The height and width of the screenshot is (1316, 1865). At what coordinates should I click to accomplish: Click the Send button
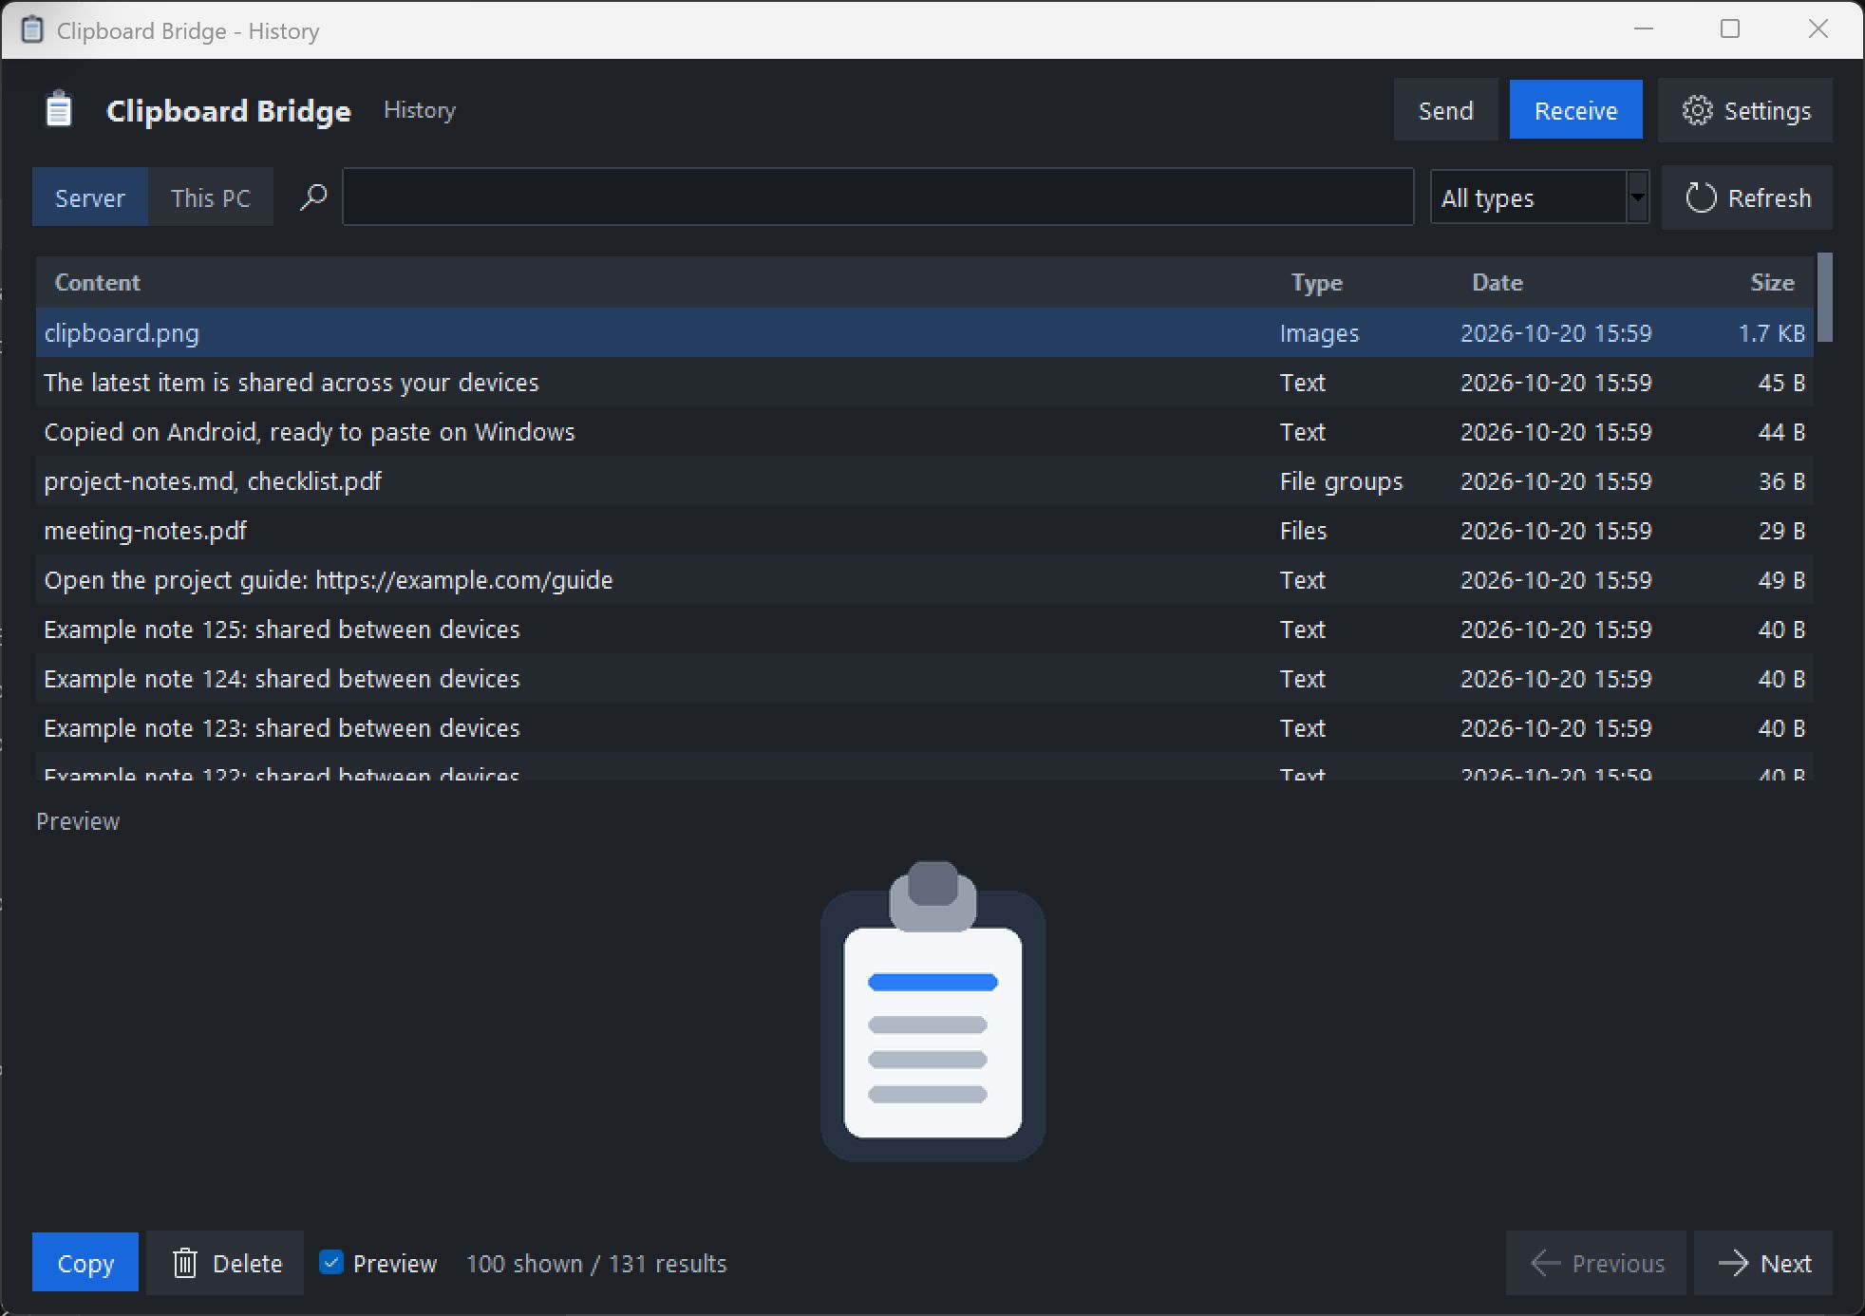tap(1445, 110)
